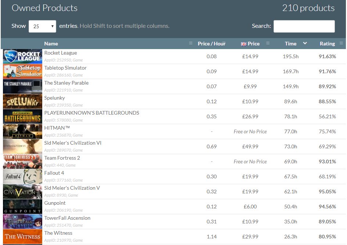Sort table by Name column
The width and height of the screenshot is (347, 245).
click(x=51, y=44)
